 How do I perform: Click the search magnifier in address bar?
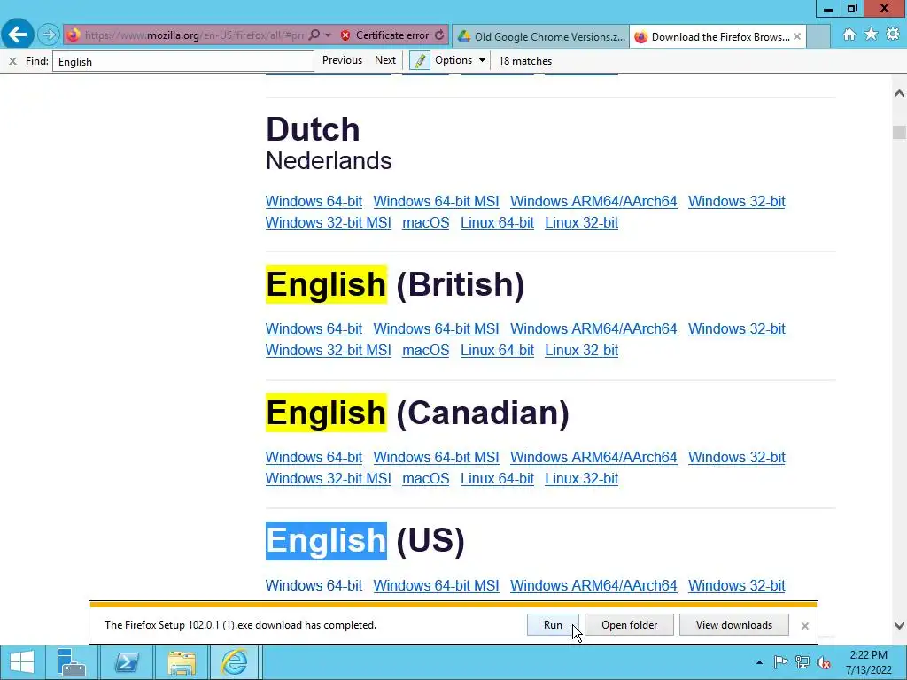[314, 35]
